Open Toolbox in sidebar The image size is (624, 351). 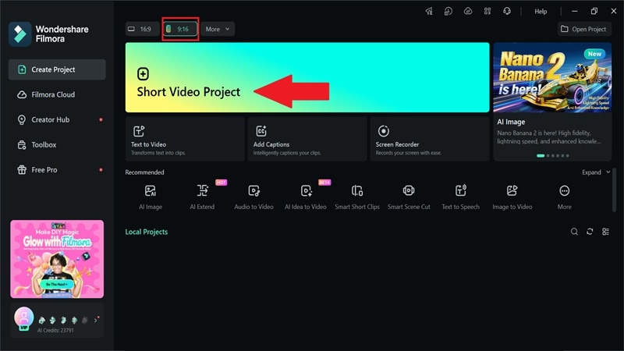point(57,145)
